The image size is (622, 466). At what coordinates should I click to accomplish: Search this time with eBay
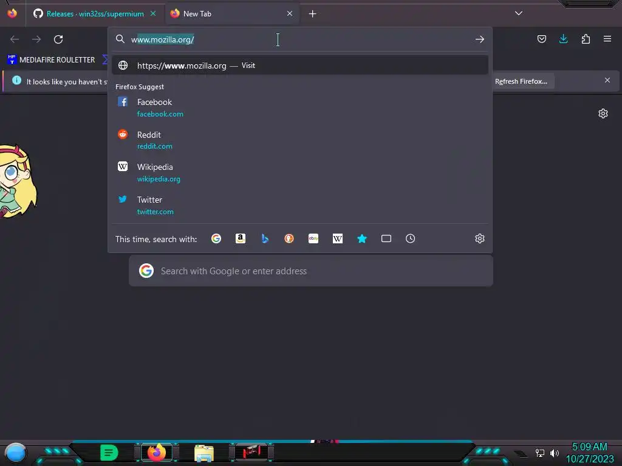(x=313, y=238)
